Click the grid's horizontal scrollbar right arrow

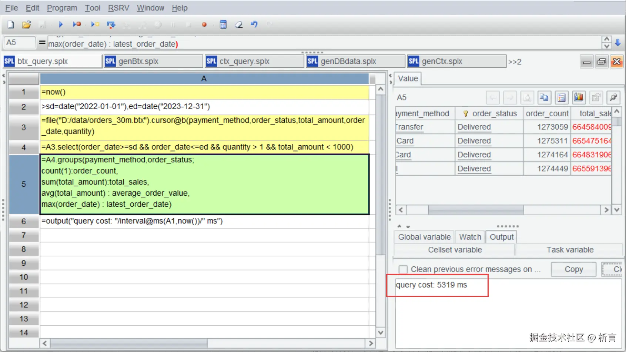pyautogui.click(x=370, y=343)
